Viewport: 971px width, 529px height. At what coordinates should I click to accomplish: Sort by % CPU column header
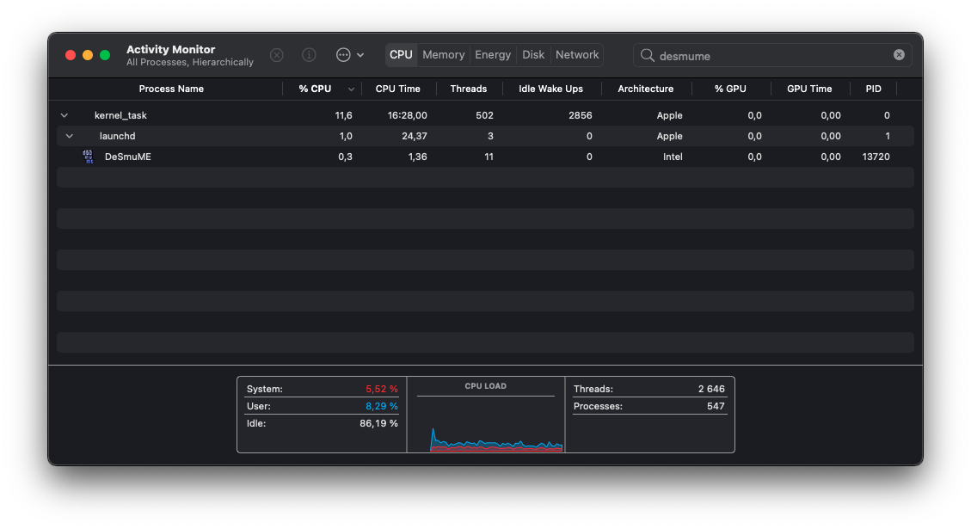click(x=315, y=89)
